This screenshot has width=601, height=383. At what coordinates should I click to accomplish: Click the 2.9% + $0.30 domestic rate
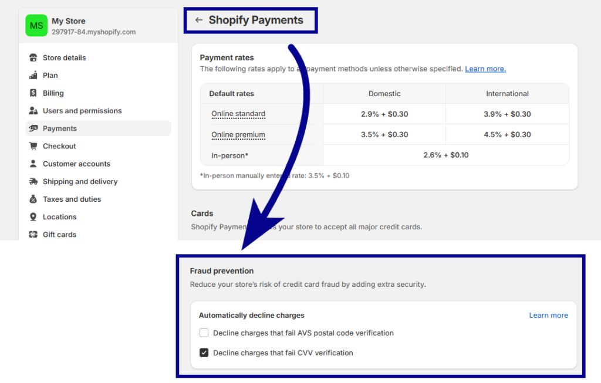(x=384, y=114)
